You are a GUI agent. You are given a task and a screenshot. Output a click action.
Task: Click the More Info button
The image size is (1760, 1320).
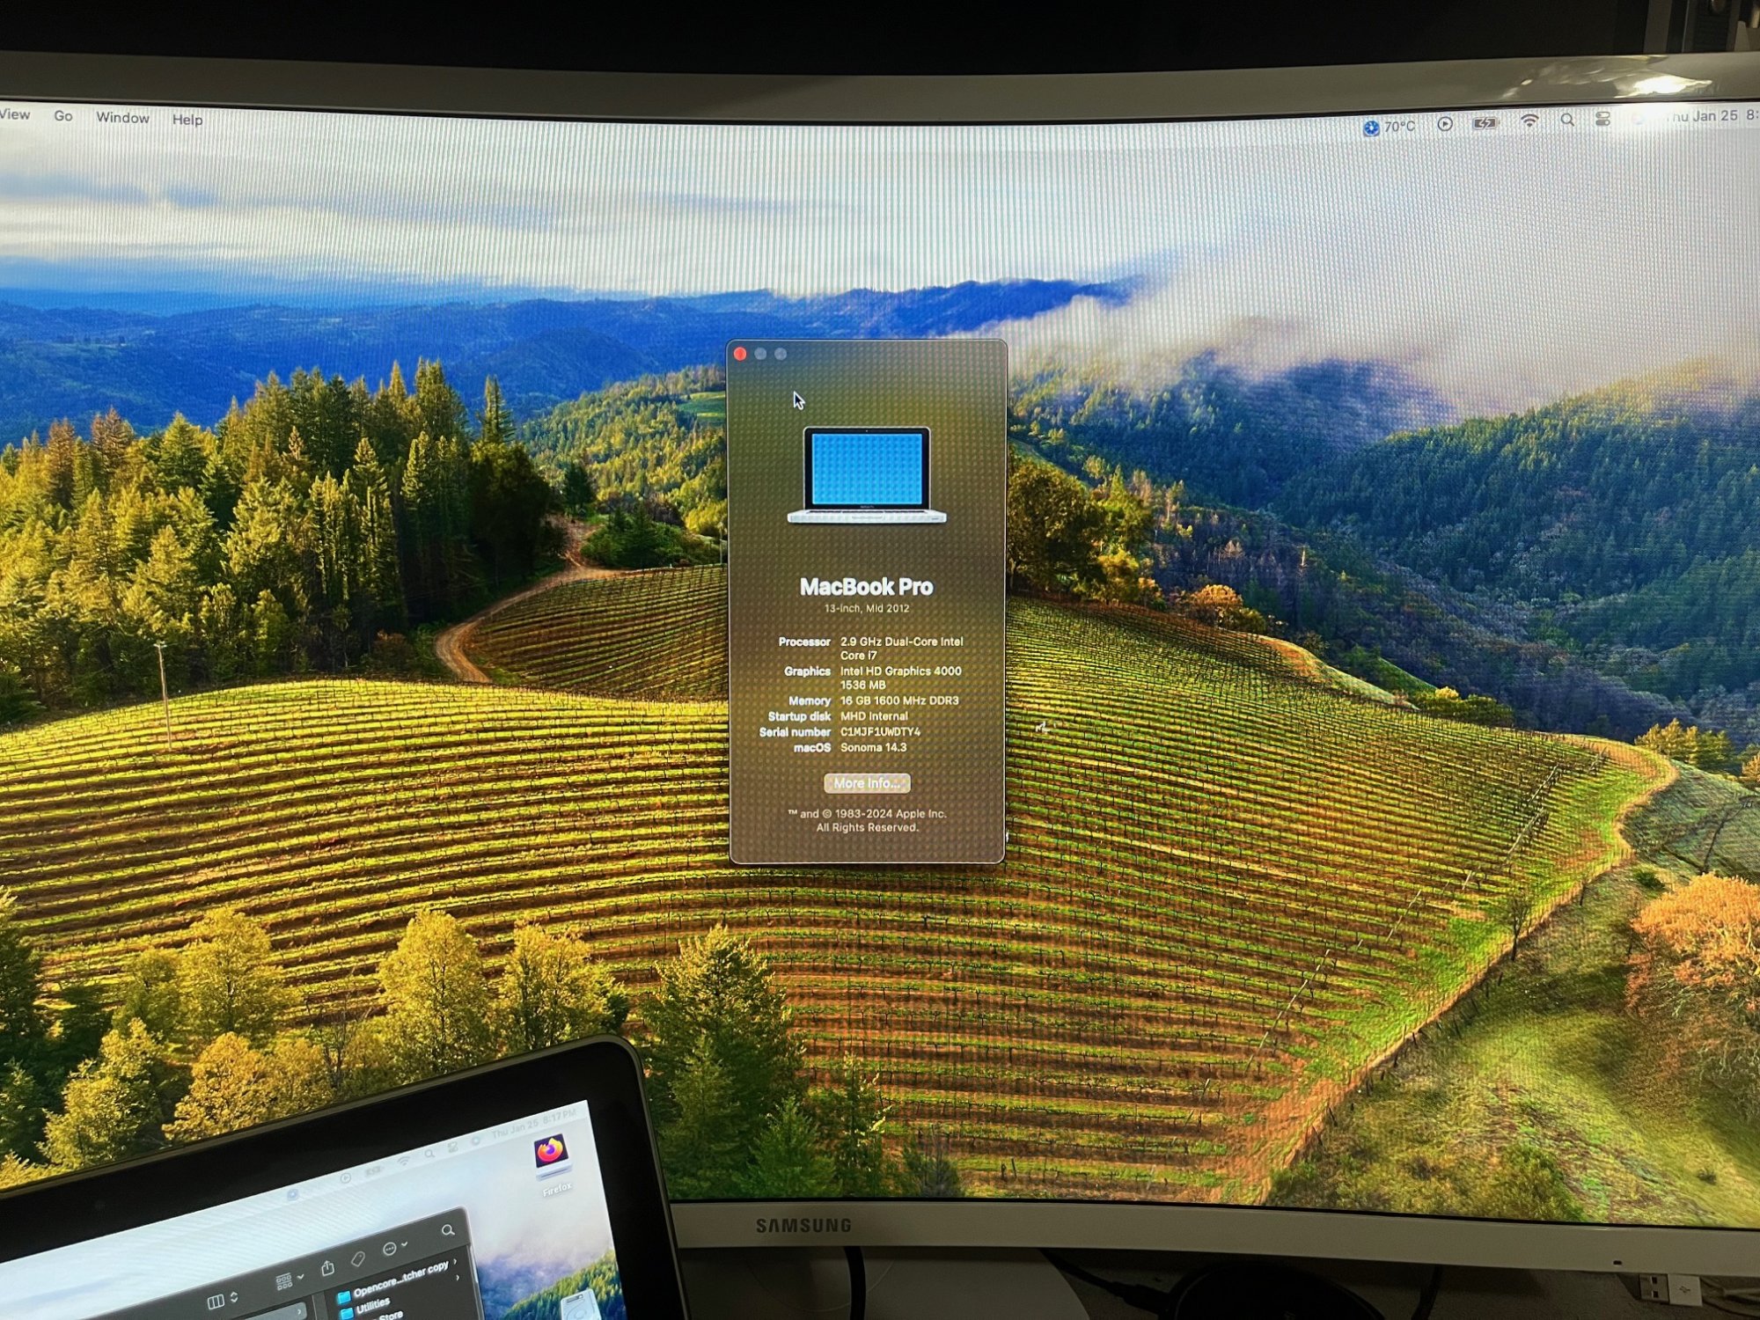(x=867, y=783)
